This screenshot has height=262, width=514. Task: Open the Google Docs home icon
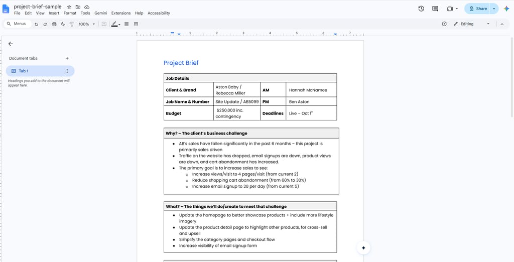click(6, 9)
